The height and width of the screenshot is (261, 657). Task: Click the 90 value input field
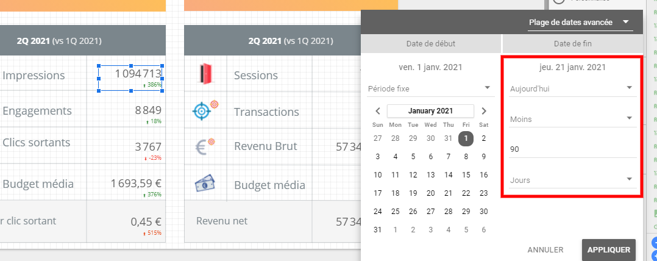coord(573,149)
